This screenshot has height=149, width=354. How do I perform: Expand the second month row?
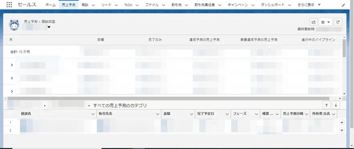click(12, 78)
